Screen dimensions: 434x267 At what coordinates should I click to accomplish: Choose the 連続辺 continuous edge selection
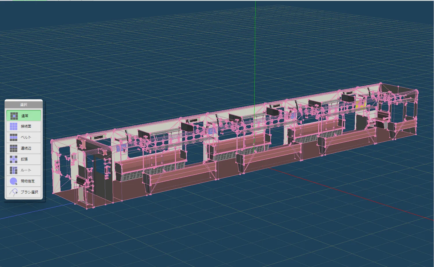pos(24,148)
